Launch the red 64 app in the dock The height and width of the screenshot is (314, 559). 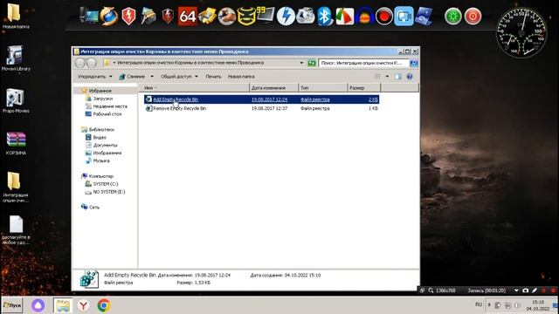[x=188, y=16]
